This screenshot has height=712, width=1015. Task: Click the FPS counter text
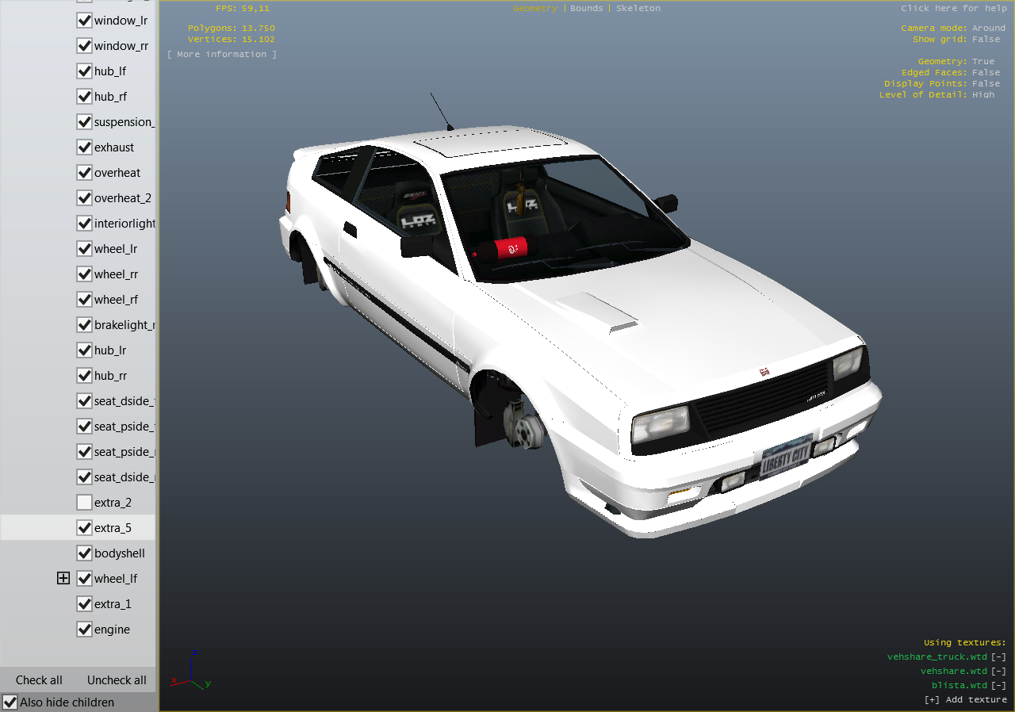[243, 8]
